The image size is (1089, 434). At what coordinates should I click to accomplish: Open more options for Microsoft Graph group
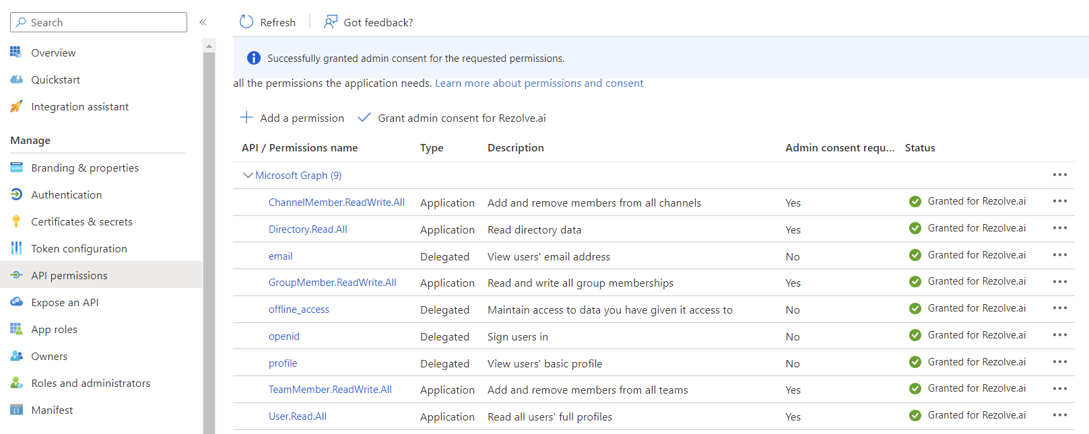(x=1059, y=175)
